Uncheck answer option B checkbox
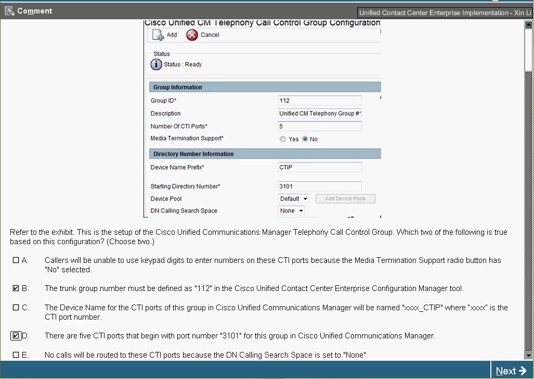The image size is (534, 379). [x=16, y=288]
